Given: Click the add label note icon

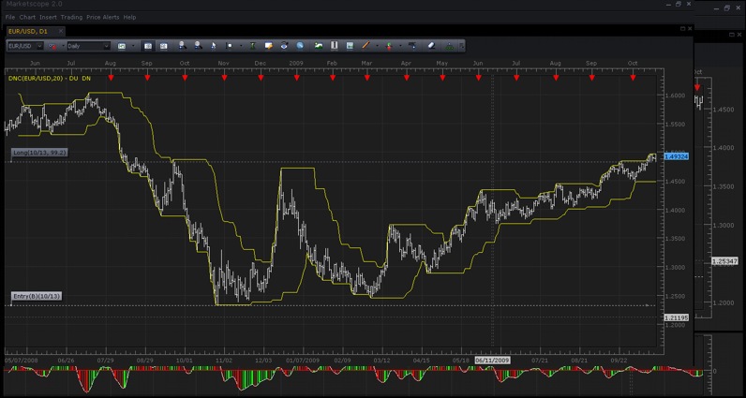Looking at the screenshot, I should [269, 46].
